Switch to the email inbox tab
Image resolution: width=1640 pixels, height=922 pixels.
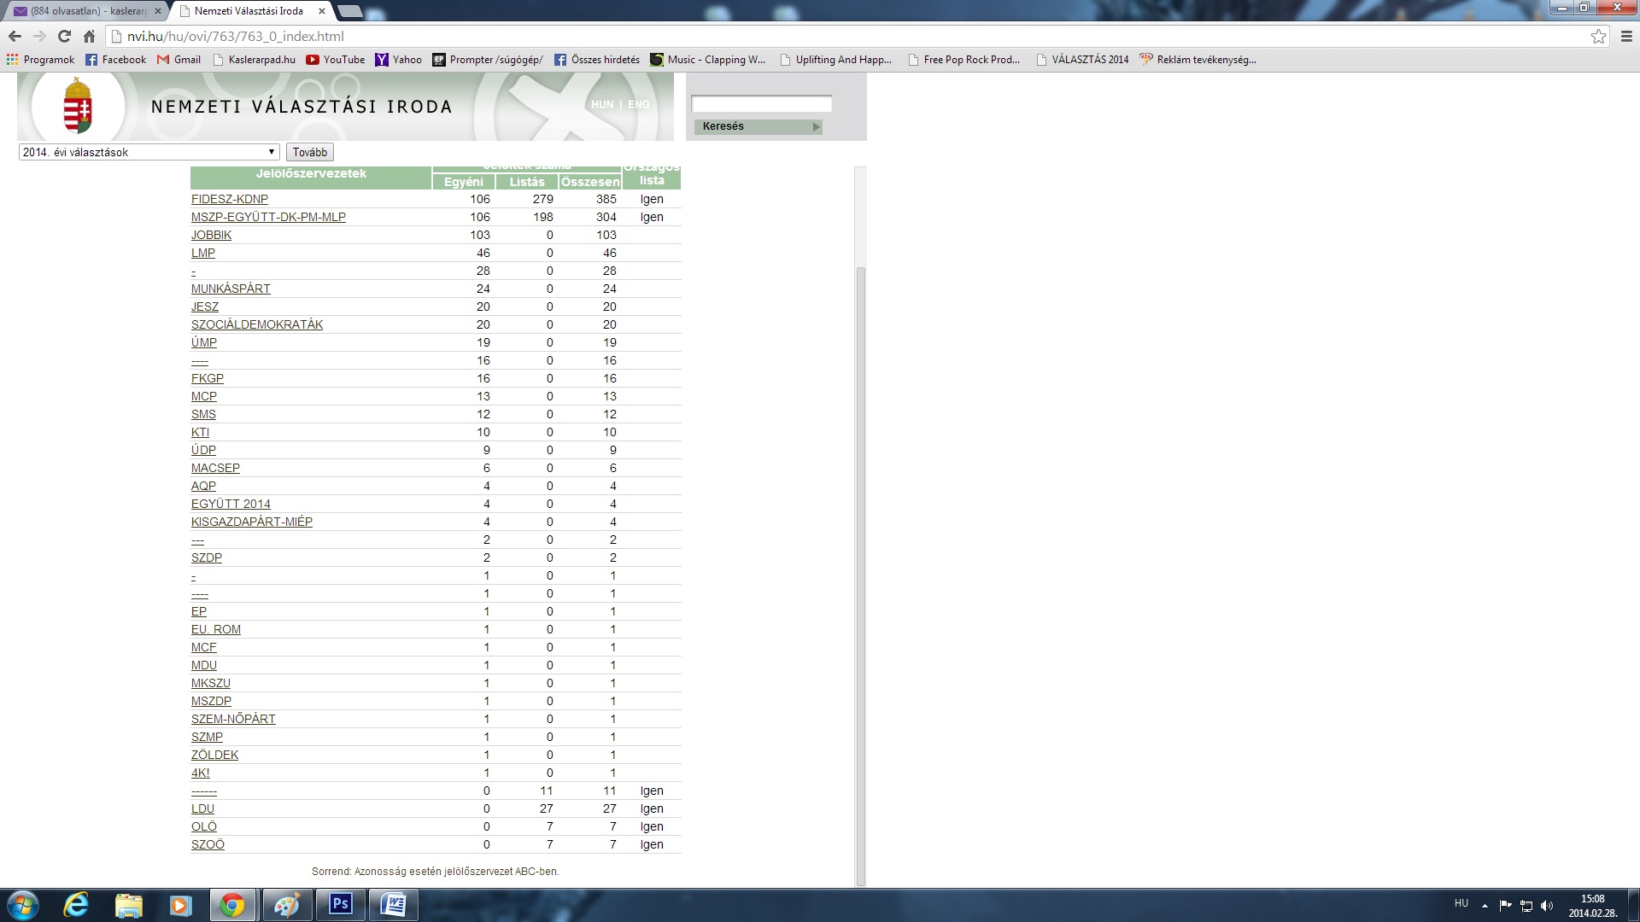(x=85, y=11)
